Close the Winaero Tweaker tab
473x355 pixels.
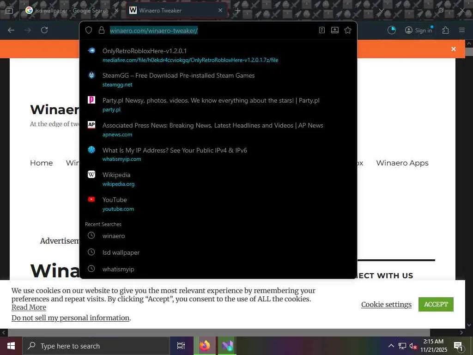click(220, 10)
